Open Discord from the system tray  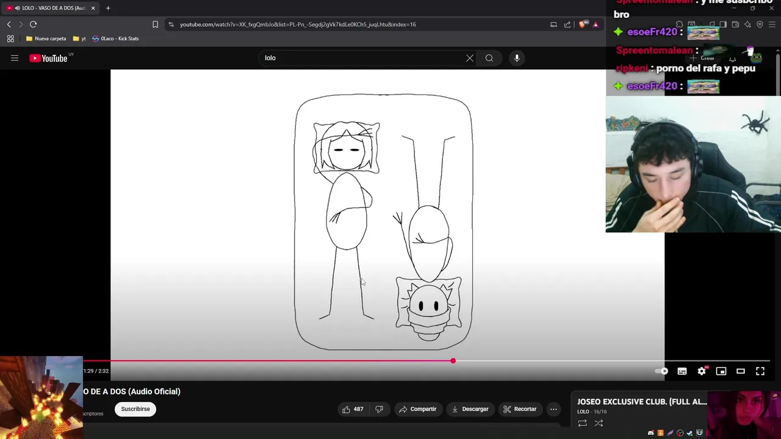[651, 433]
